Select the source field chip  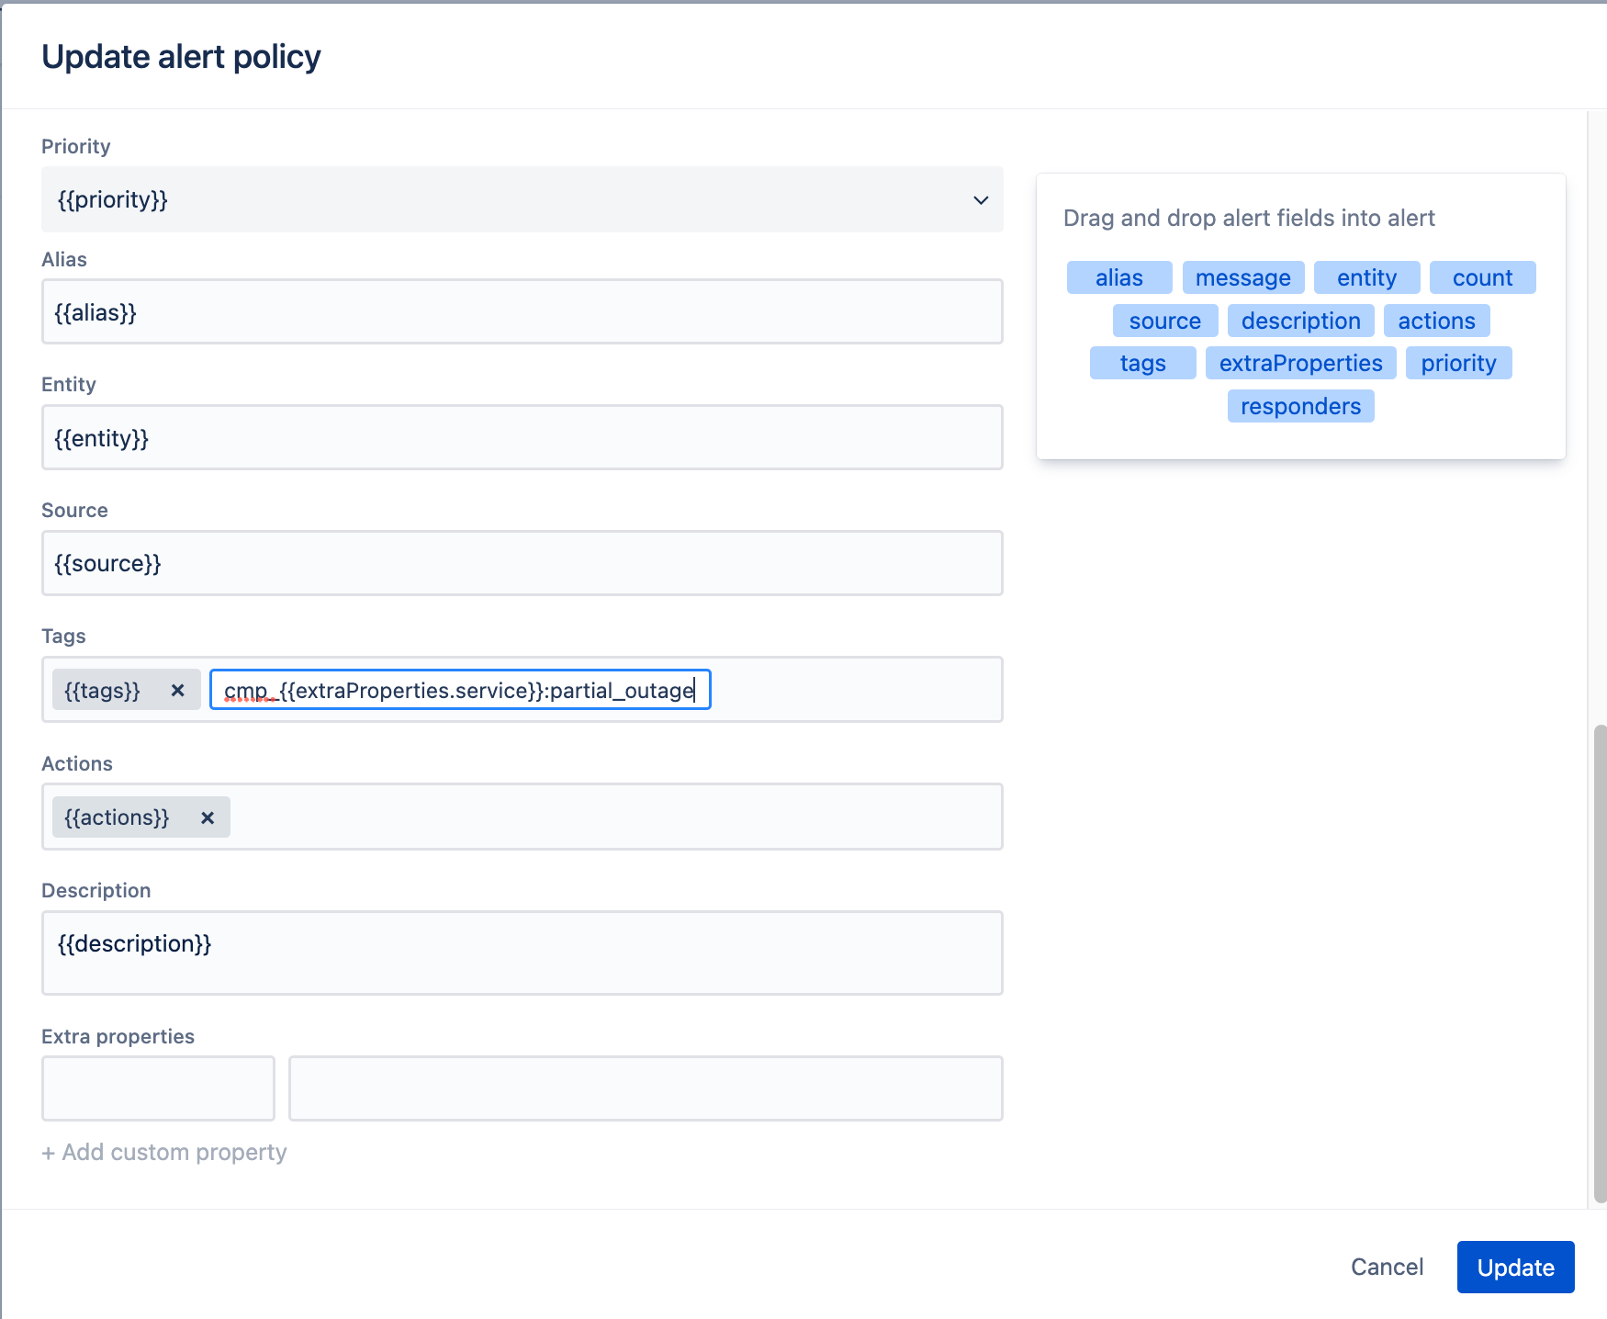[1164, 320]
